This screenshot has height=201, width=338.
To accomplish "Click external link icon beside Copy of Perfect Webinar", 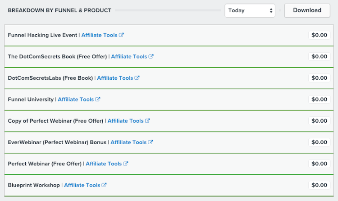I will coord(148,121).
